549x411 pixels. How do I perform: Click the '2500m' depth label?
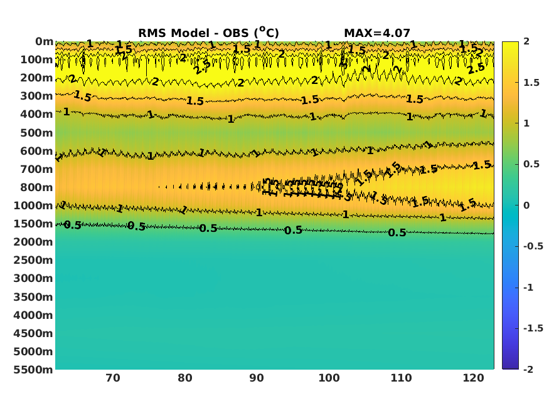pyautogui.click(x=33, y=260)
